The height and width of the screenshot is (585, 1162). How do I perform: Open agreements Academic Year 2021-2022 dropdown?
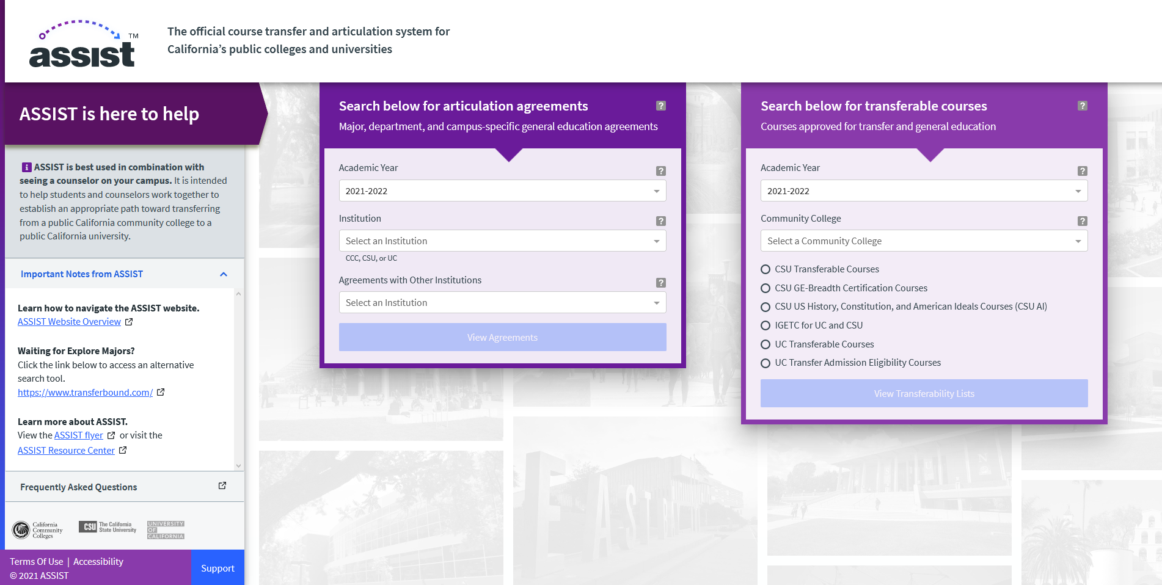(x=502, y=191)
